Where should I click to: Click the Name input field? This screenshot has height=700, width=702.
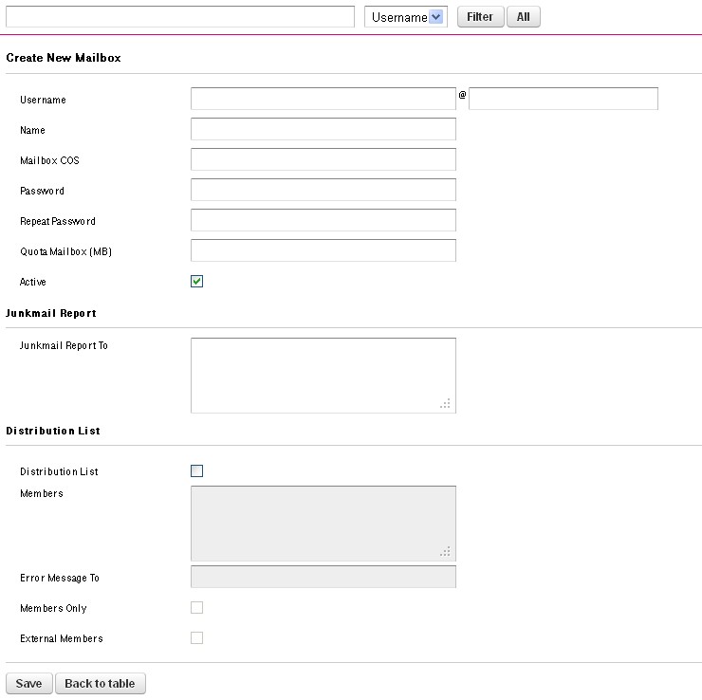pos(323,129)
